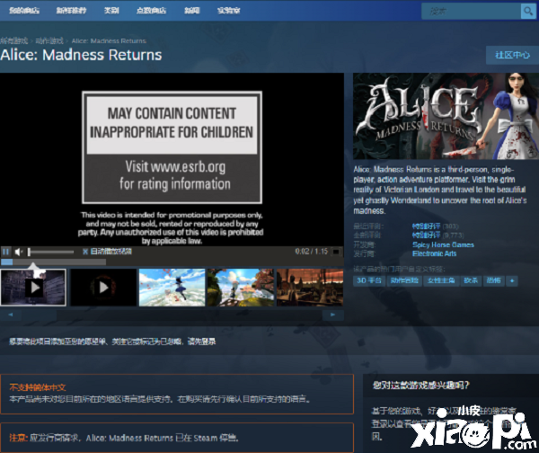Click the 您对这款游戏感兴趣吗 heading
This screenshot has width=539, height=453.
tap(421, 386)
